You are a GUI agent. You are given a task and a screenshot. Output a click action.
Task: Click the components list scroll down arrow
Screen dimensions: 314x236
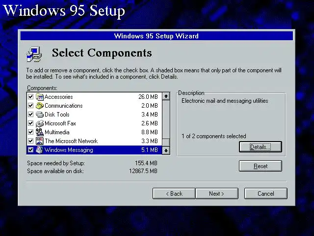(x=166, y=150)
